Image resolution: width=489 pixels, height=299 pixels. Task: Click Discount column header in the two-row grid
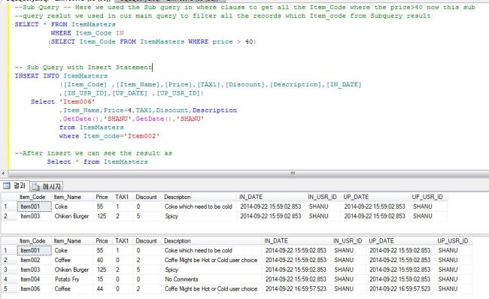point(147,197)
